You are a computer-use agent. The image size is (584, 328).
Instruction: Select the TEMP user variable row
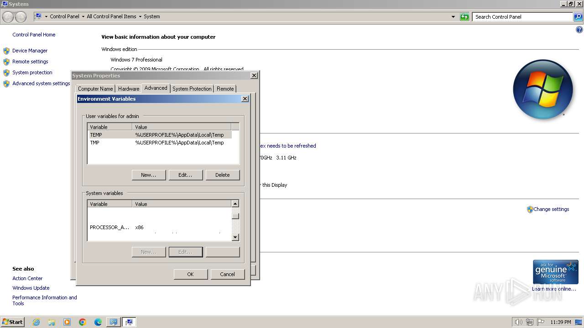[x=160, y=135]
